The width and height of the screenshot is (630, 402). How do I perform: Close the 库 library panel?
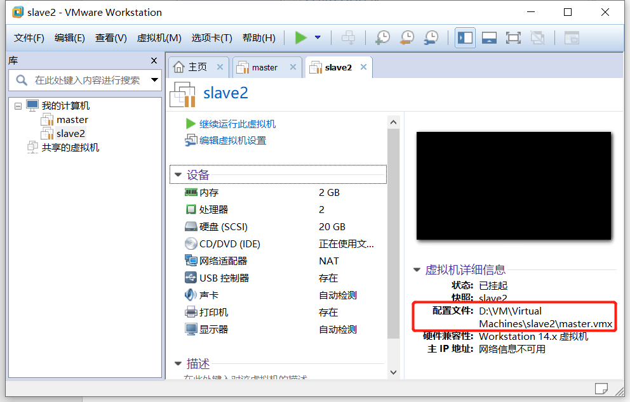click(x=154, y=61)
